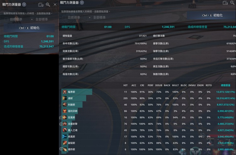Click the 狂風箭 skill icon
Screen dimensions: 236x155
tap(65, 117)
